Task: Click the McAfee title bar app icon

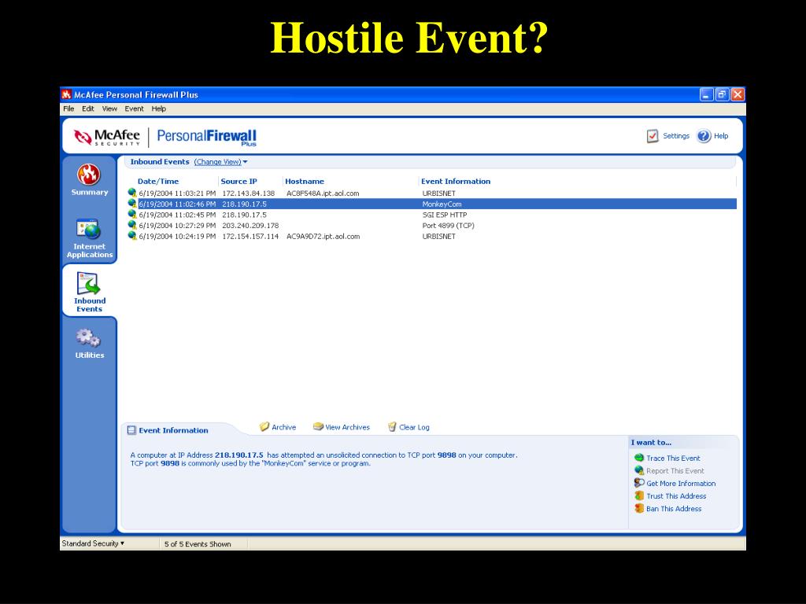Action: pyautogui.click(x=66, y=94)
